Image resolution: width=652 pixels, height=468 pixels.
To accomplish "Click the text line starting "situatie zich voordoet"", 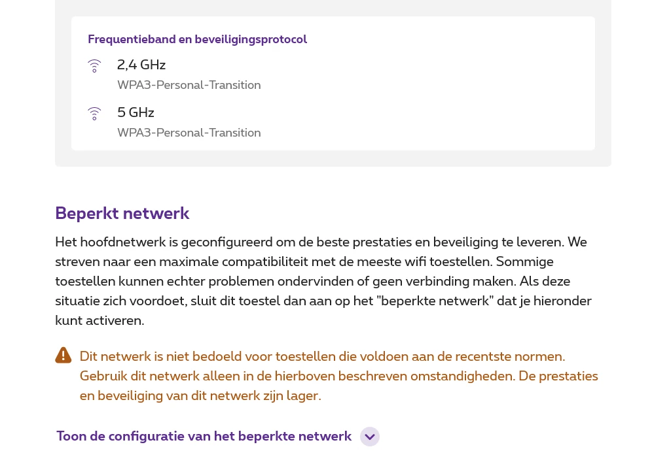I will click(x=323, y=301).
